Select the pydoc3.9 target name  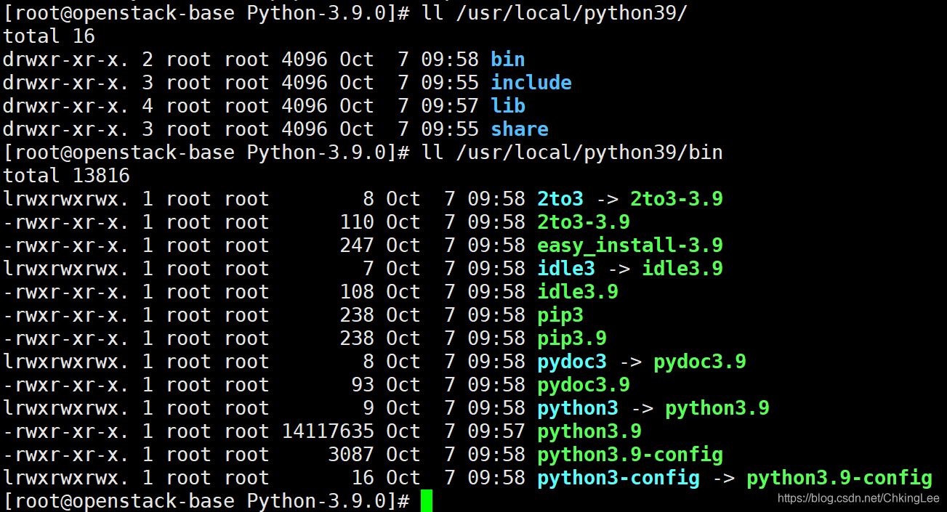[x=698, y=361]
